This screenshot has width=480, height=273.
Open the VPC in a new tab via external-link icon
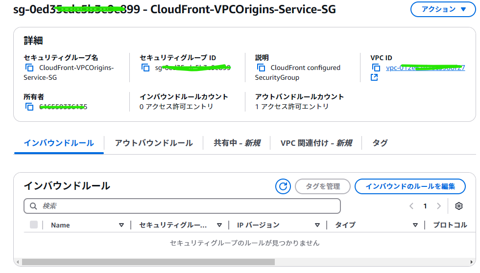pos(374,77)
